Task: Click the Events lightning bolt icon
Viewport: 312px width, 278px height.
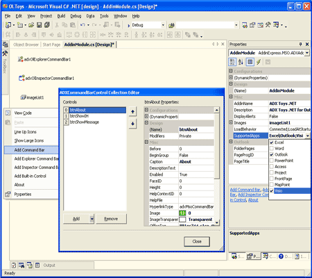Action: tap(259, 62)
